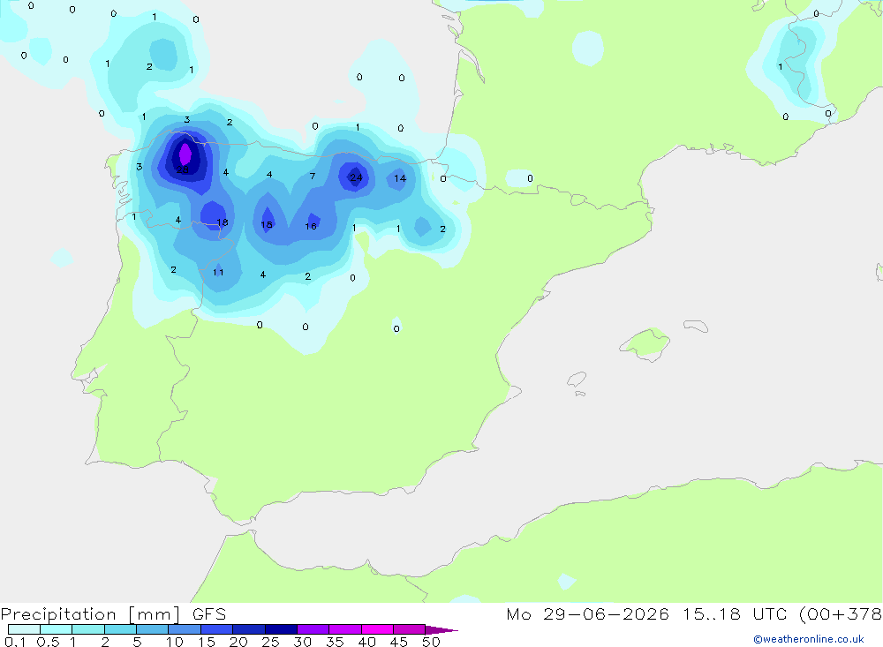Click the '50' legend label

[x=431, y=642]
